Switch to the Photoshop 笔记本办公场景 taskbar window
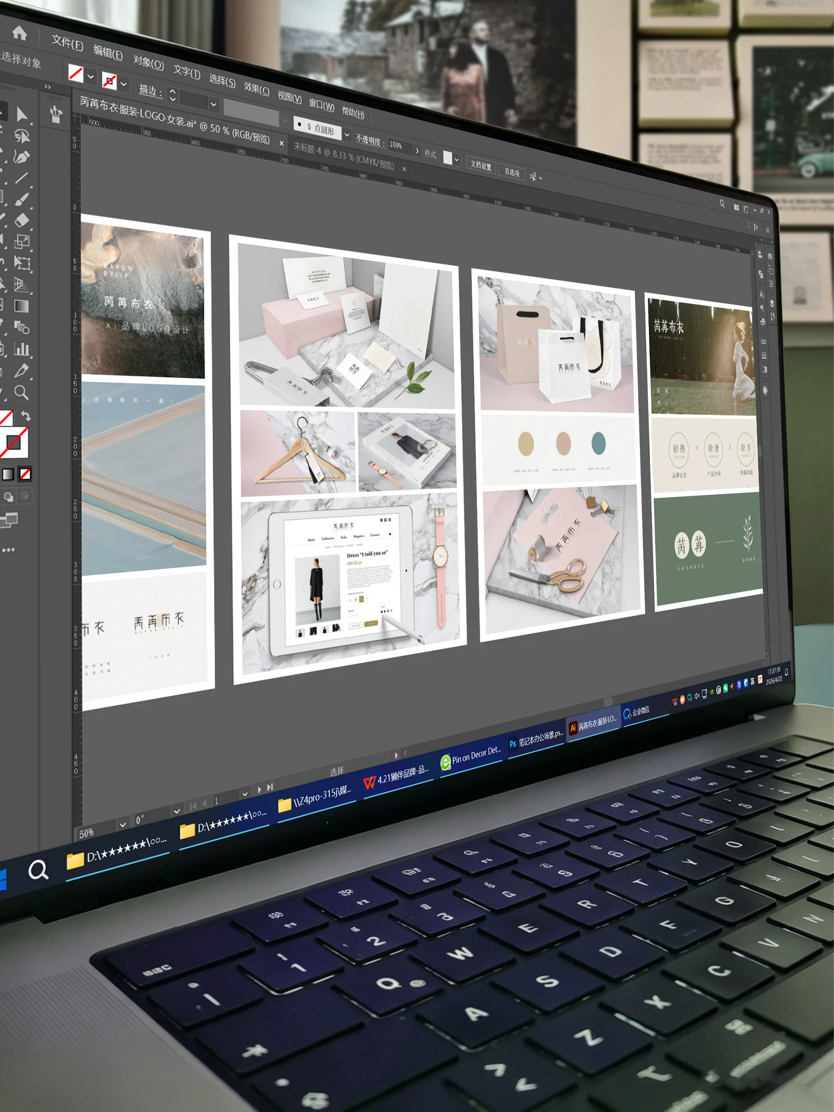This screenshot has width=834, height=1112. click(536, 737)
